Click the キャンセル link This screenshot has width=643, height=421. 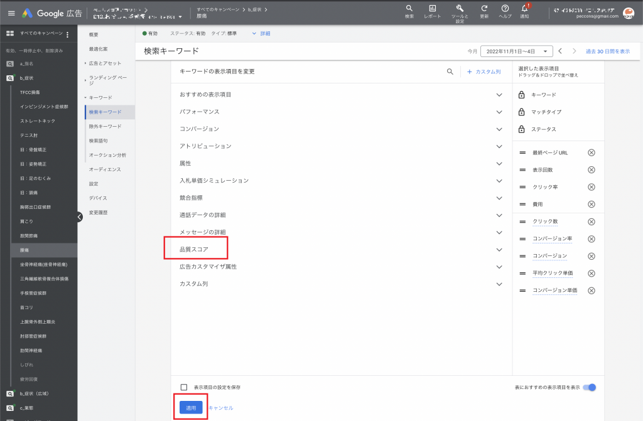[221, 408]
